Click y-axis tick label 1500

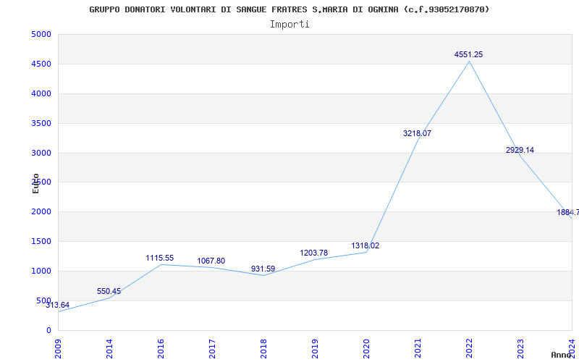(x=41, y=241)
